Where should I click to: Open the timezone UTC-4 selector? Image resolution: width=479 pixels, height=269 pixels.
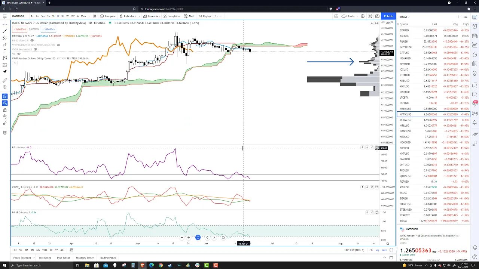[x=354, y=250]
